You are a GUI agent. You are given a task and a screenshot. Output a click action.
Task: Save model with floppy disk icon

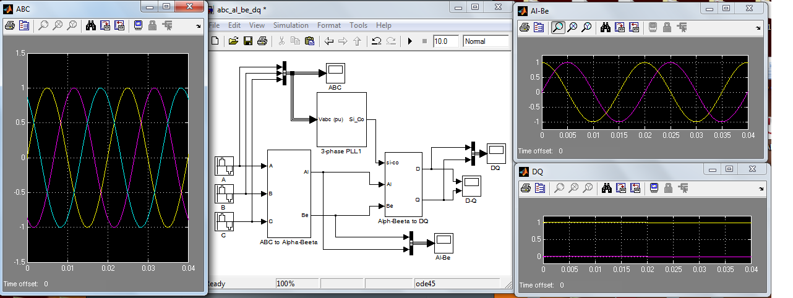point(247,41)
